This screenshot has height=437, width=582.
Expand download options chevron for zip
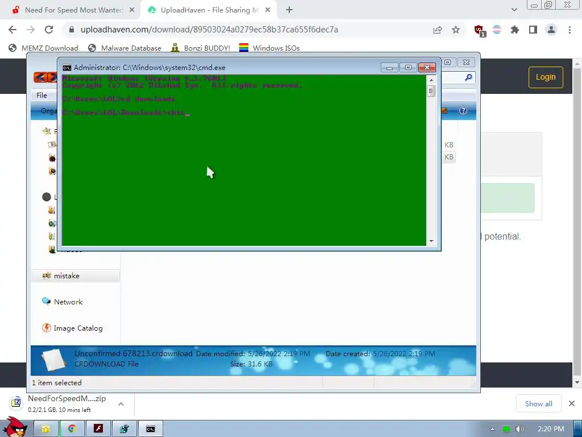pos(121,404)
